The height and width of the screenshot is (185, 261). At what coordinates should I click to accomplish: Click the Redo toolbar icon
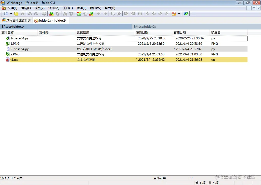click(x=36, y=14)
